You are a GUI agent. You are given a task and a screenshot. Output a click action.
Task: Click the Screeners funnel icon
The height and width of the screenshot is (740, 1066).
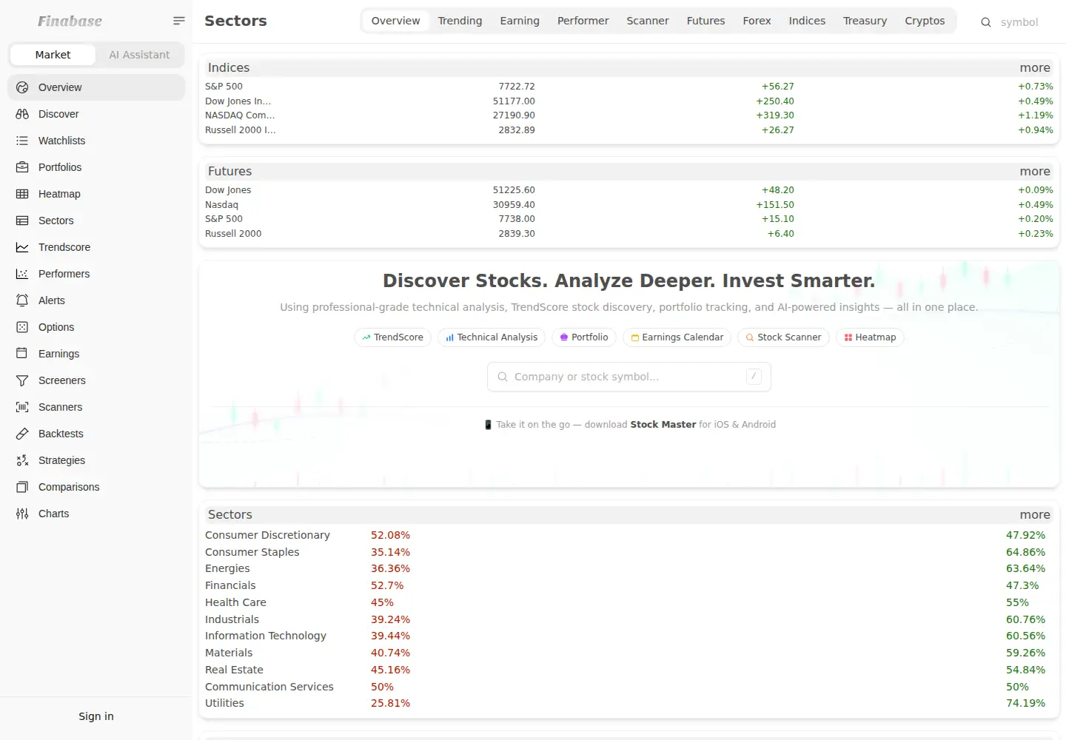tap(22, 380)
